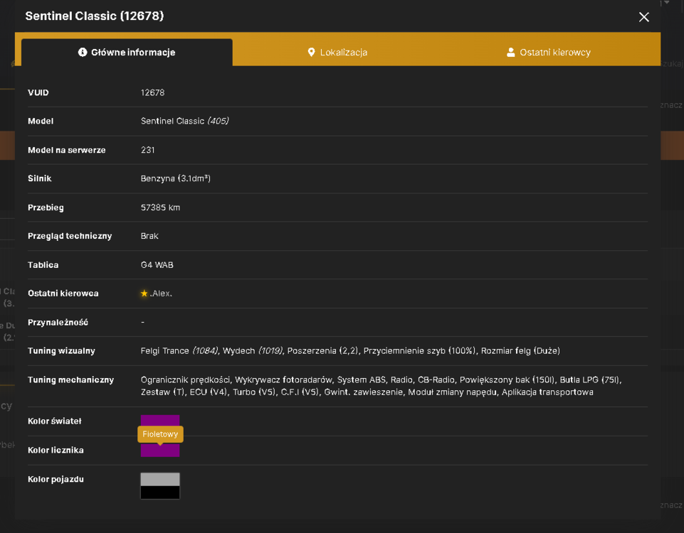Click the gold star next to .Alex.
The image size is (684, 533).
tap(144, 294)
